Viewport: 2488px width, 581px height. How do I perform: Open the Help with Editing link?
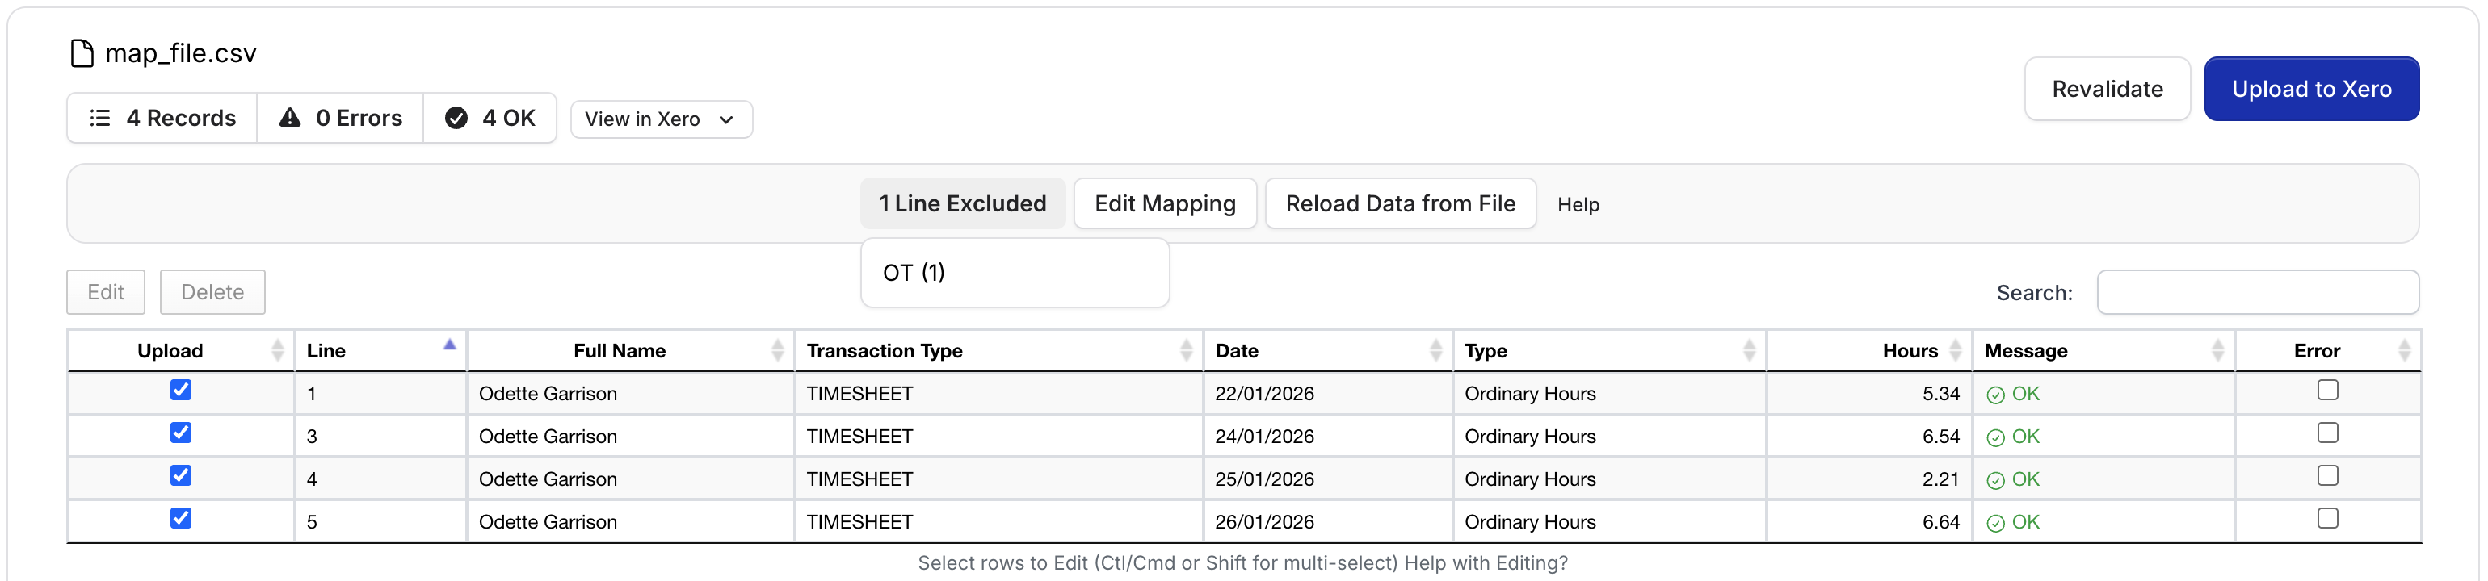(1486, 562)
